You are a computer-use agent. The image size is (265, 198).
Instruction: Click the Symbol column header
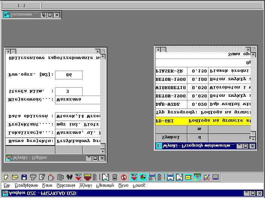click(x=171, y=138)
